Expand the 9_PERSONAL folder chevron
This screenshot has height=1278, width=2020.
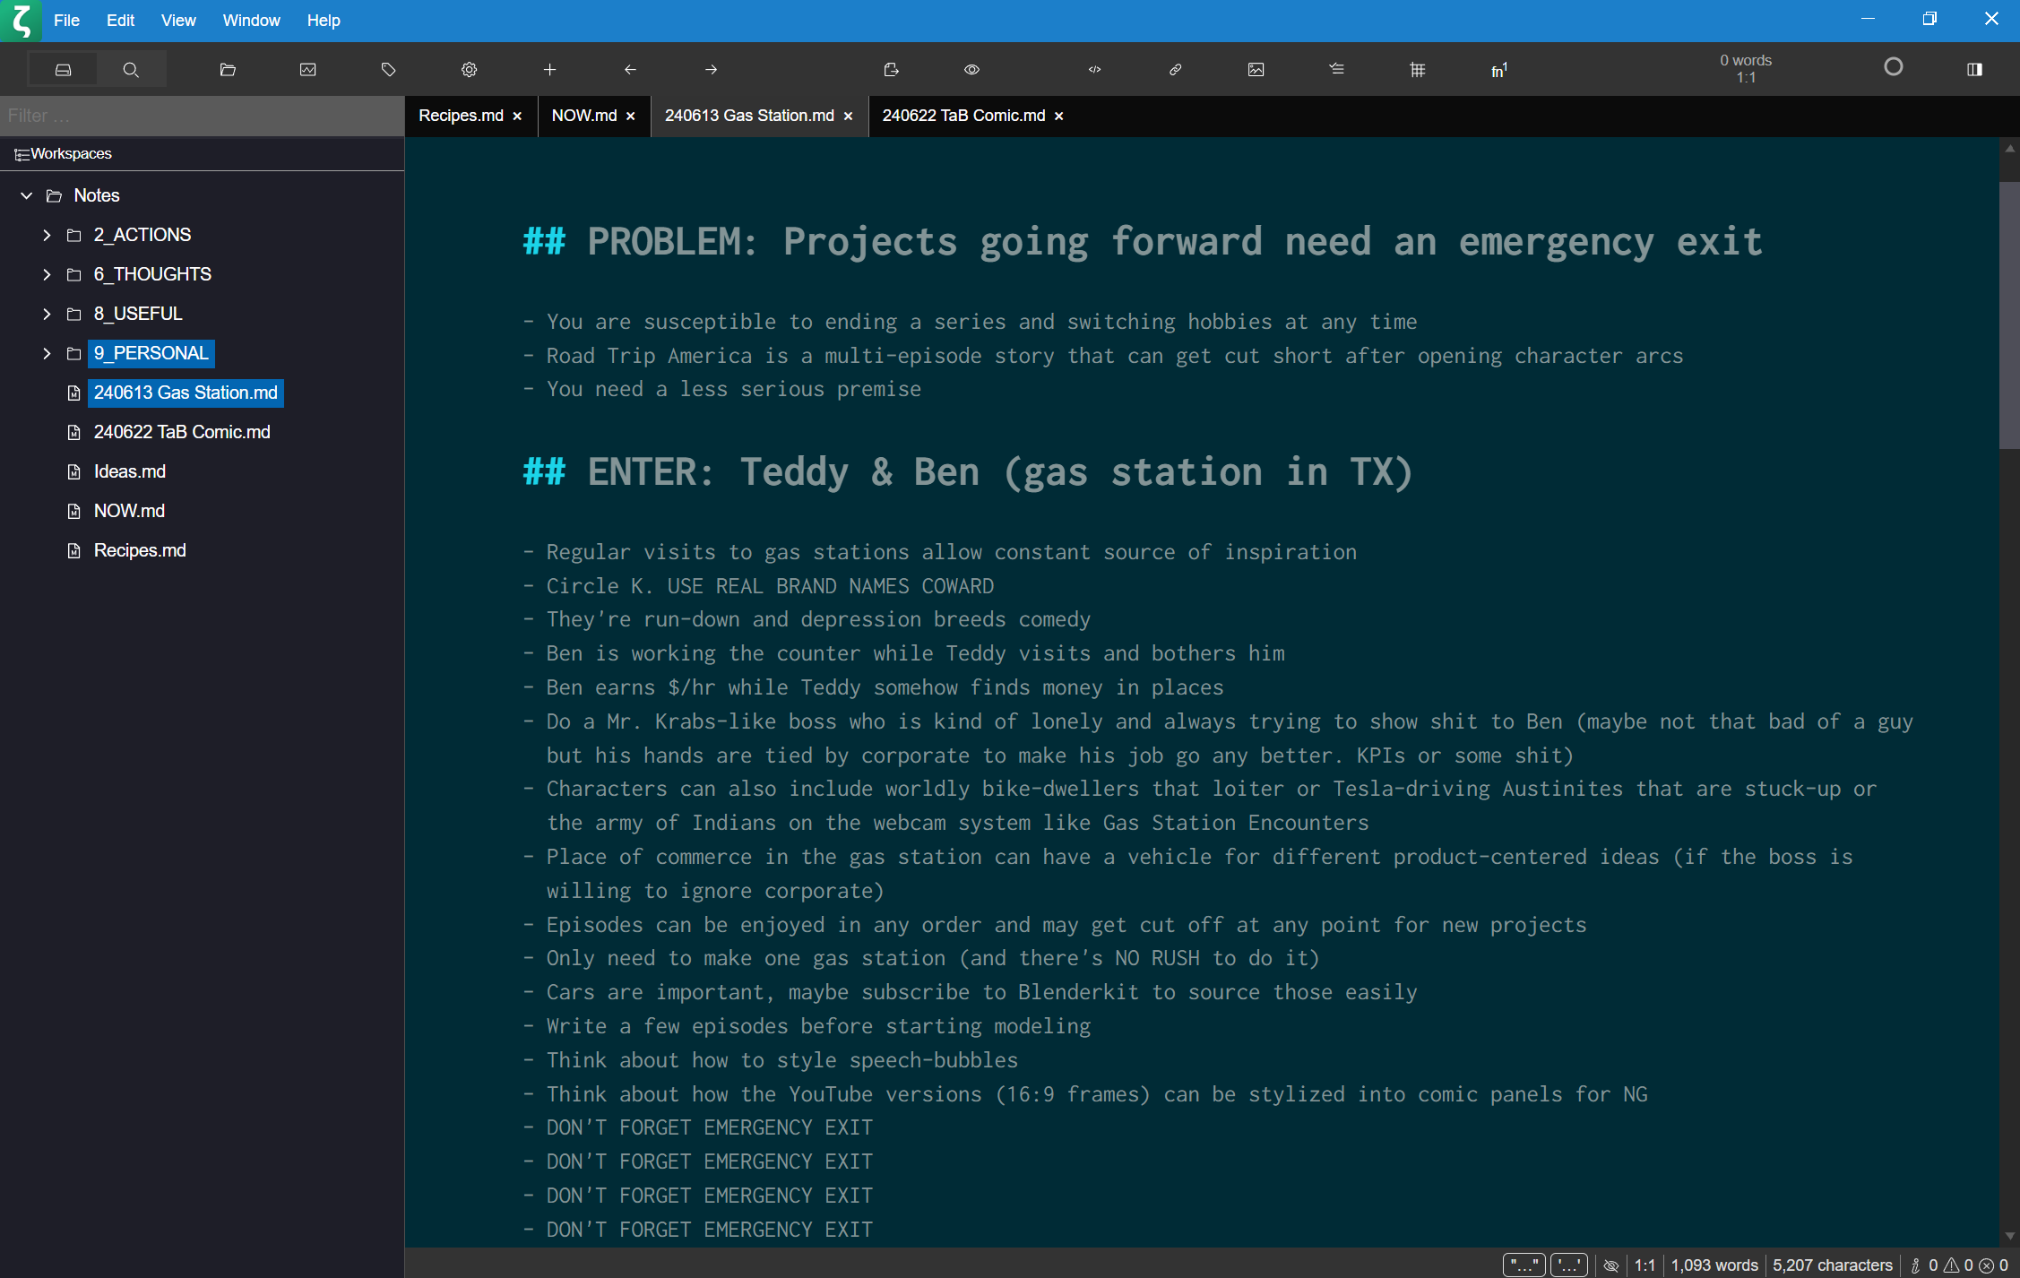(x=47, y=353)
